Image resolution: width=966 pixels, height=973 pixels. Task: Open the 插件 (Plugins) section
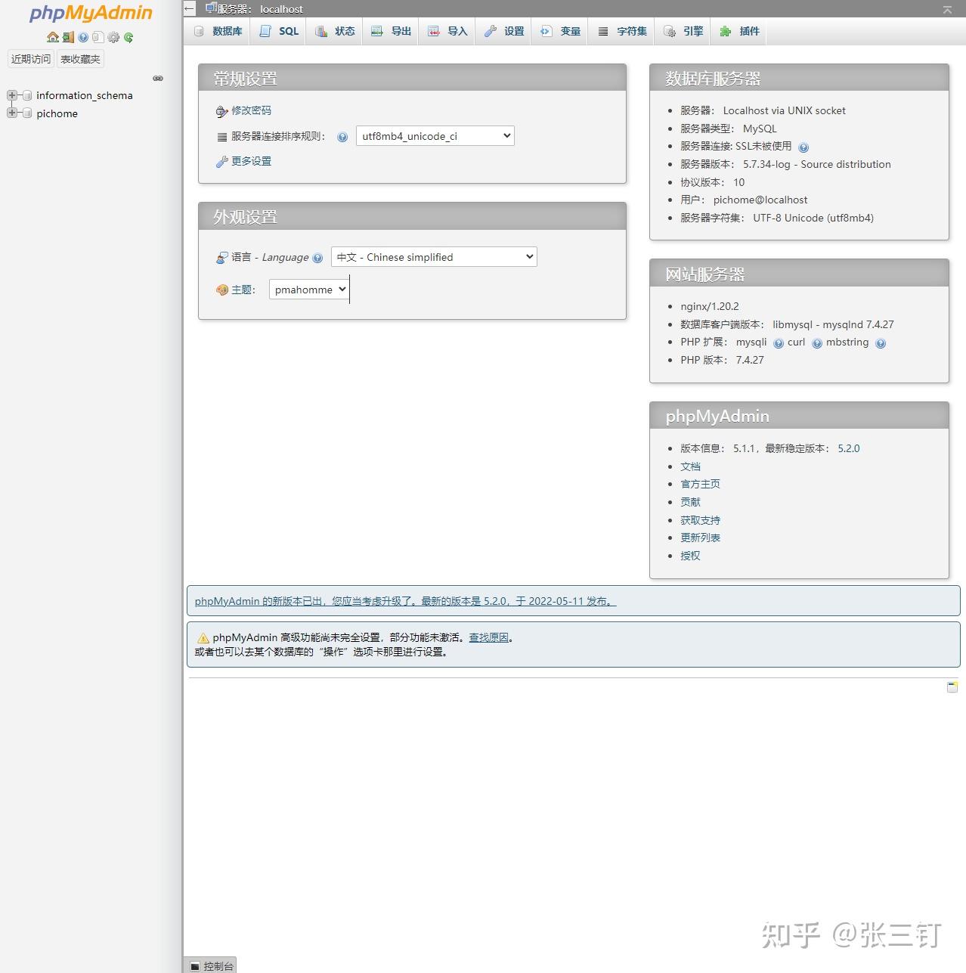click(x=738, y=31)
